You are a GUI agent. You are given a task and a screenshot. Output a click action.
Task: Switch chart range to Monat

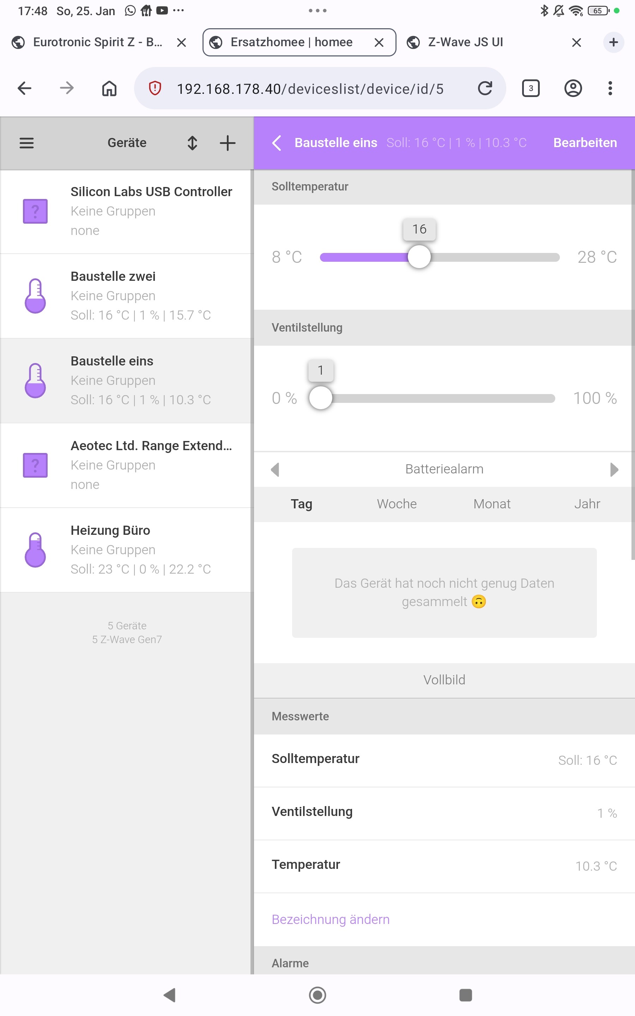click(x=492, y=504)
